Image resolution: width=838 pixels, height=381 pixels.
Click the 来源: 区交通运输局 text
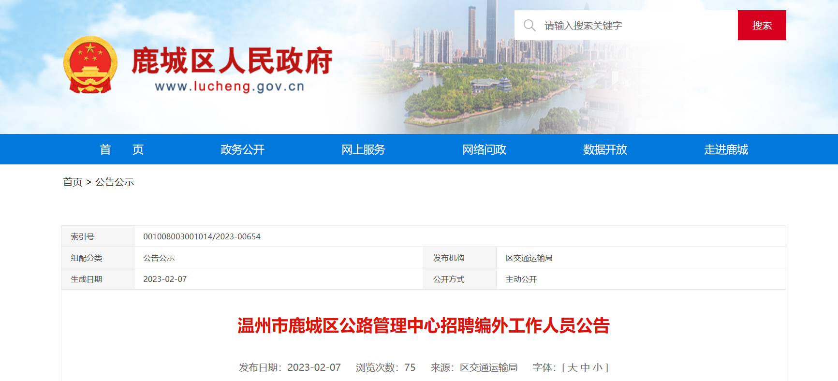pyautogui.click(x=474, y=367)
